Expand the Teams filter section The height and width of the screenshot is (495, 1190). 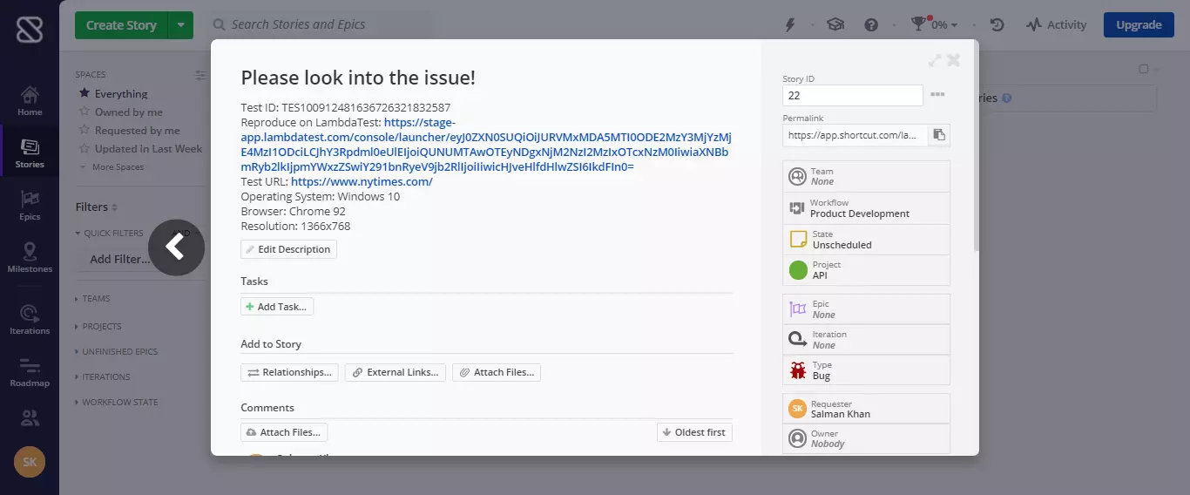(96, 299)
